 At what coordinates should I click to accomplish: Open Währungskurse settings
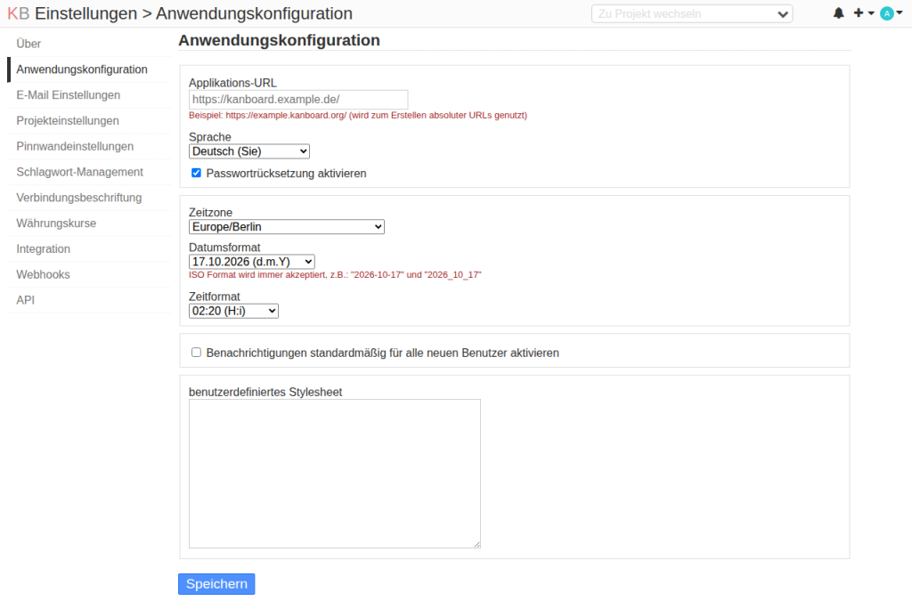56,223
